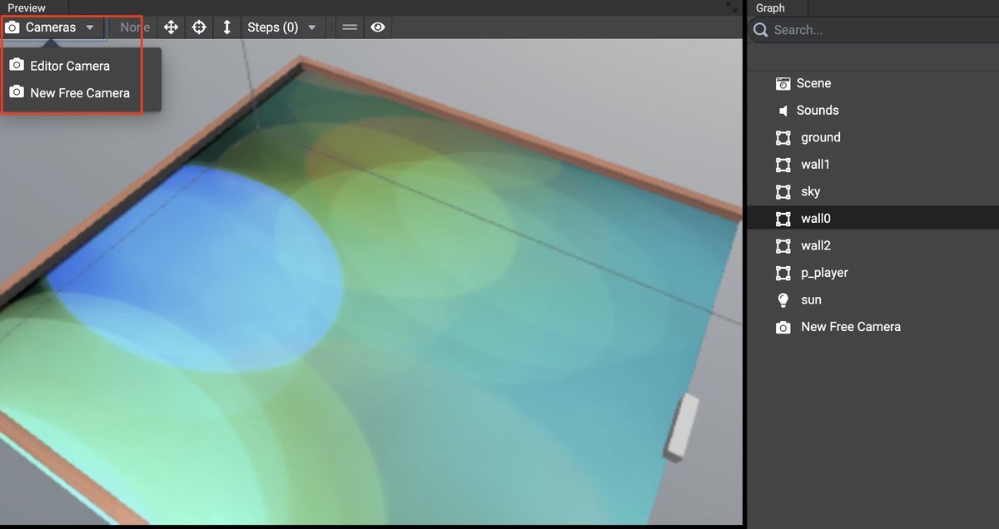999x529 pixels.
Task: Click the speaker icon beside Sounds
Action: pos(783,110)
